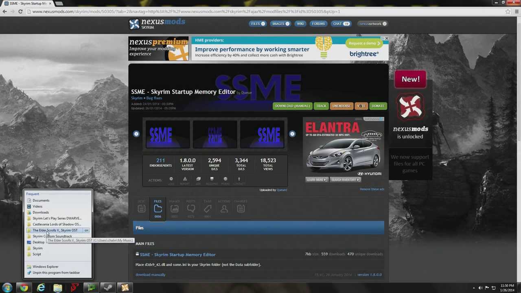Open Skyrim Let's Play Series folder entry
Viewport: 521px width, 293px height.
pyautogui.click(x=57, y=218)
